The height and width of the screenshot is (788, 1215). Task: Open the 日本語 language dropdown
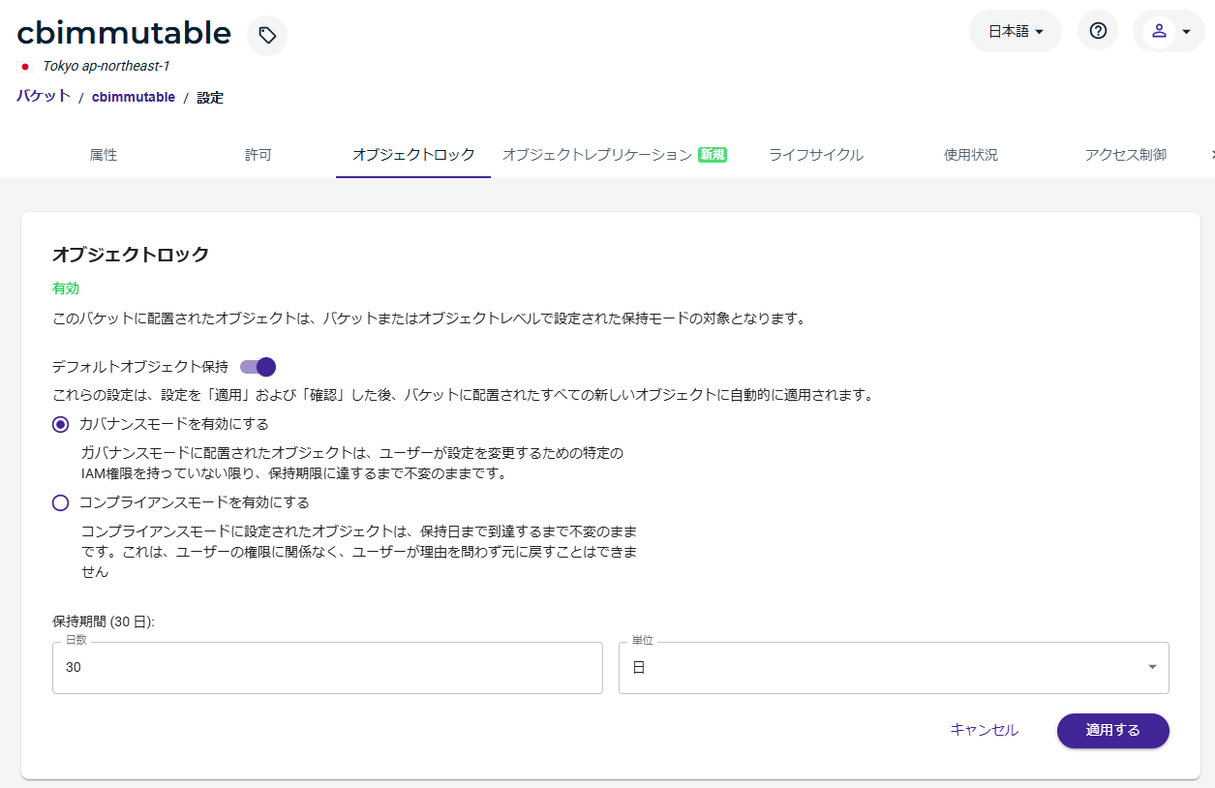1015,31
